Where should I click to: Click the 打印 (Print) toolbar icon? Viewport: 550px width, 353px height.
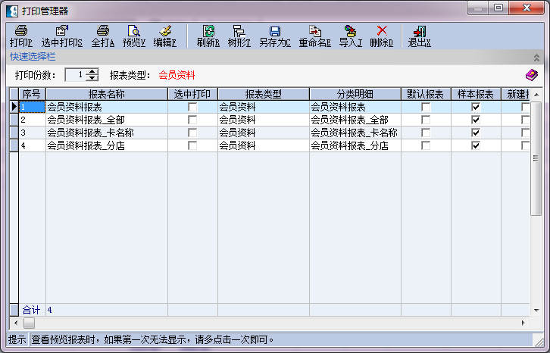[x=21, y=36]
